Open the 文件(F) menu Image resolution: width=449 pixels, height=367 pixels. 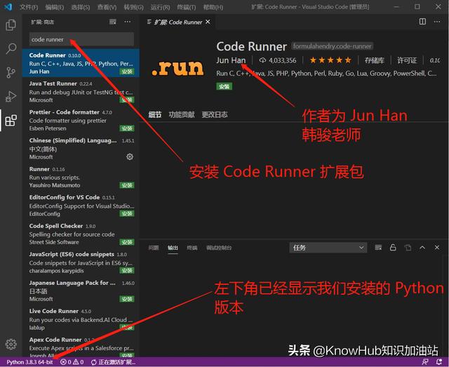pyautogui.click(x=29, y=7)
